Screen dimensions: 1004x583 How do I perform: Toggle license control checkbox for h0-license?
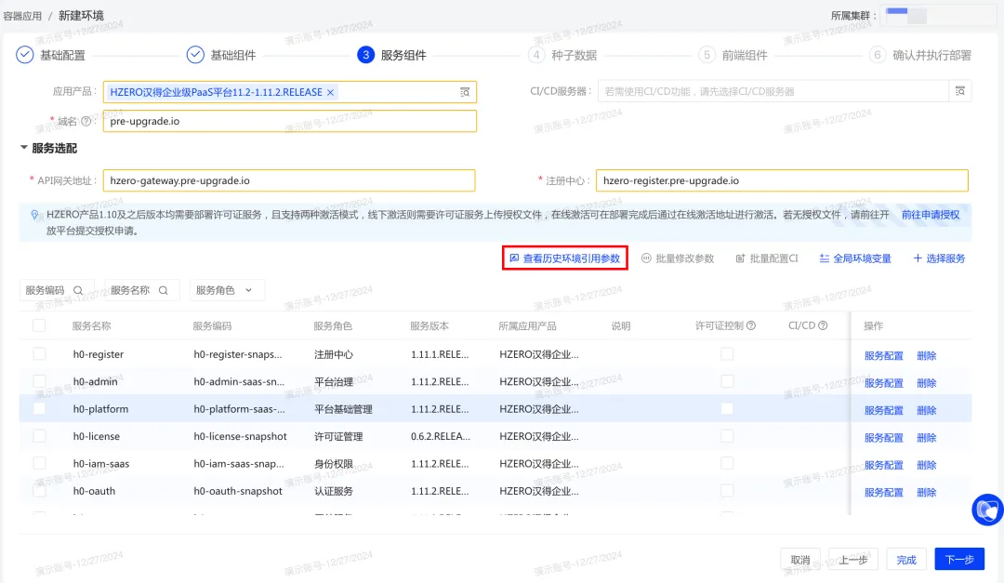point(727,436)
